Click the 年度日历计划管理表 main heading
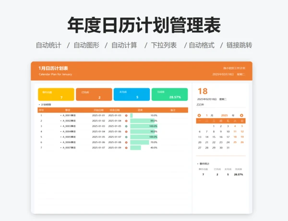288x221 pixels. tap(144, 25)
